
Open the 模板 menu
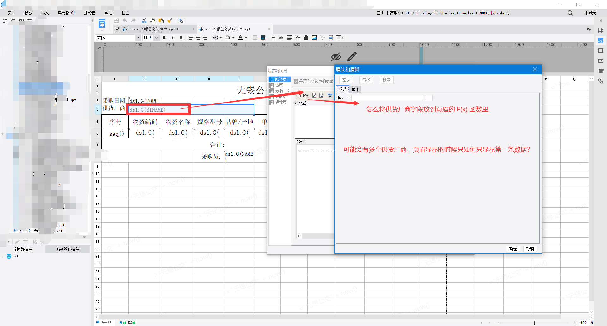click(28, 13)
